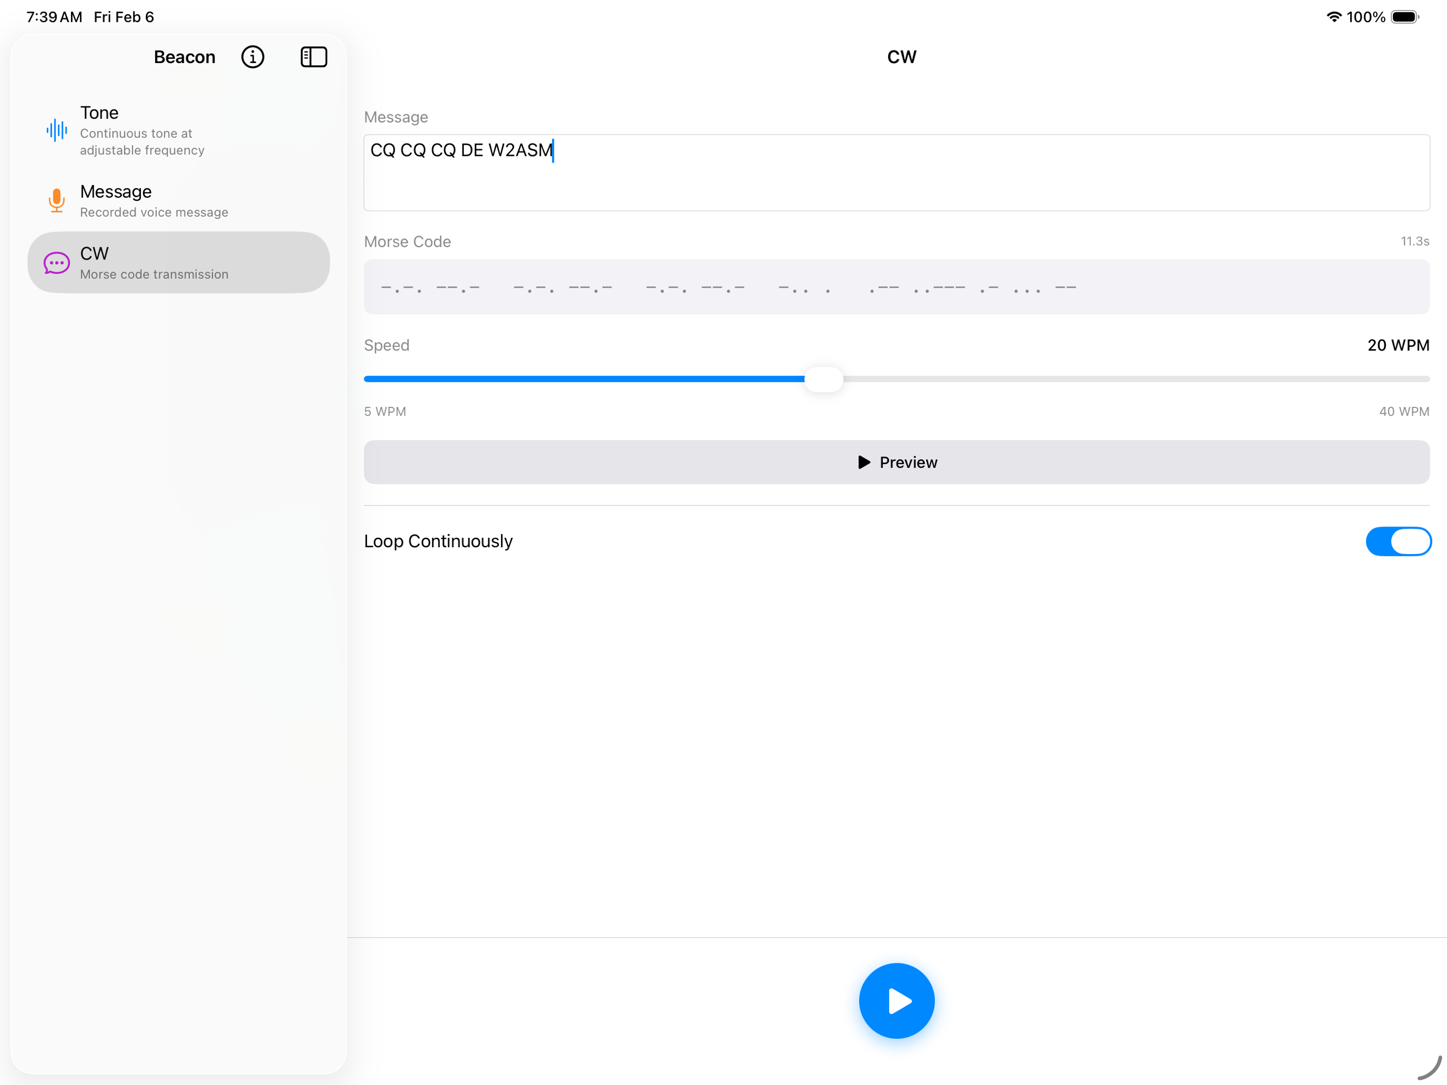1447x1085 pixels.
Task: Click the orange microphone icon for Message
Action: [x=56, y=200]
